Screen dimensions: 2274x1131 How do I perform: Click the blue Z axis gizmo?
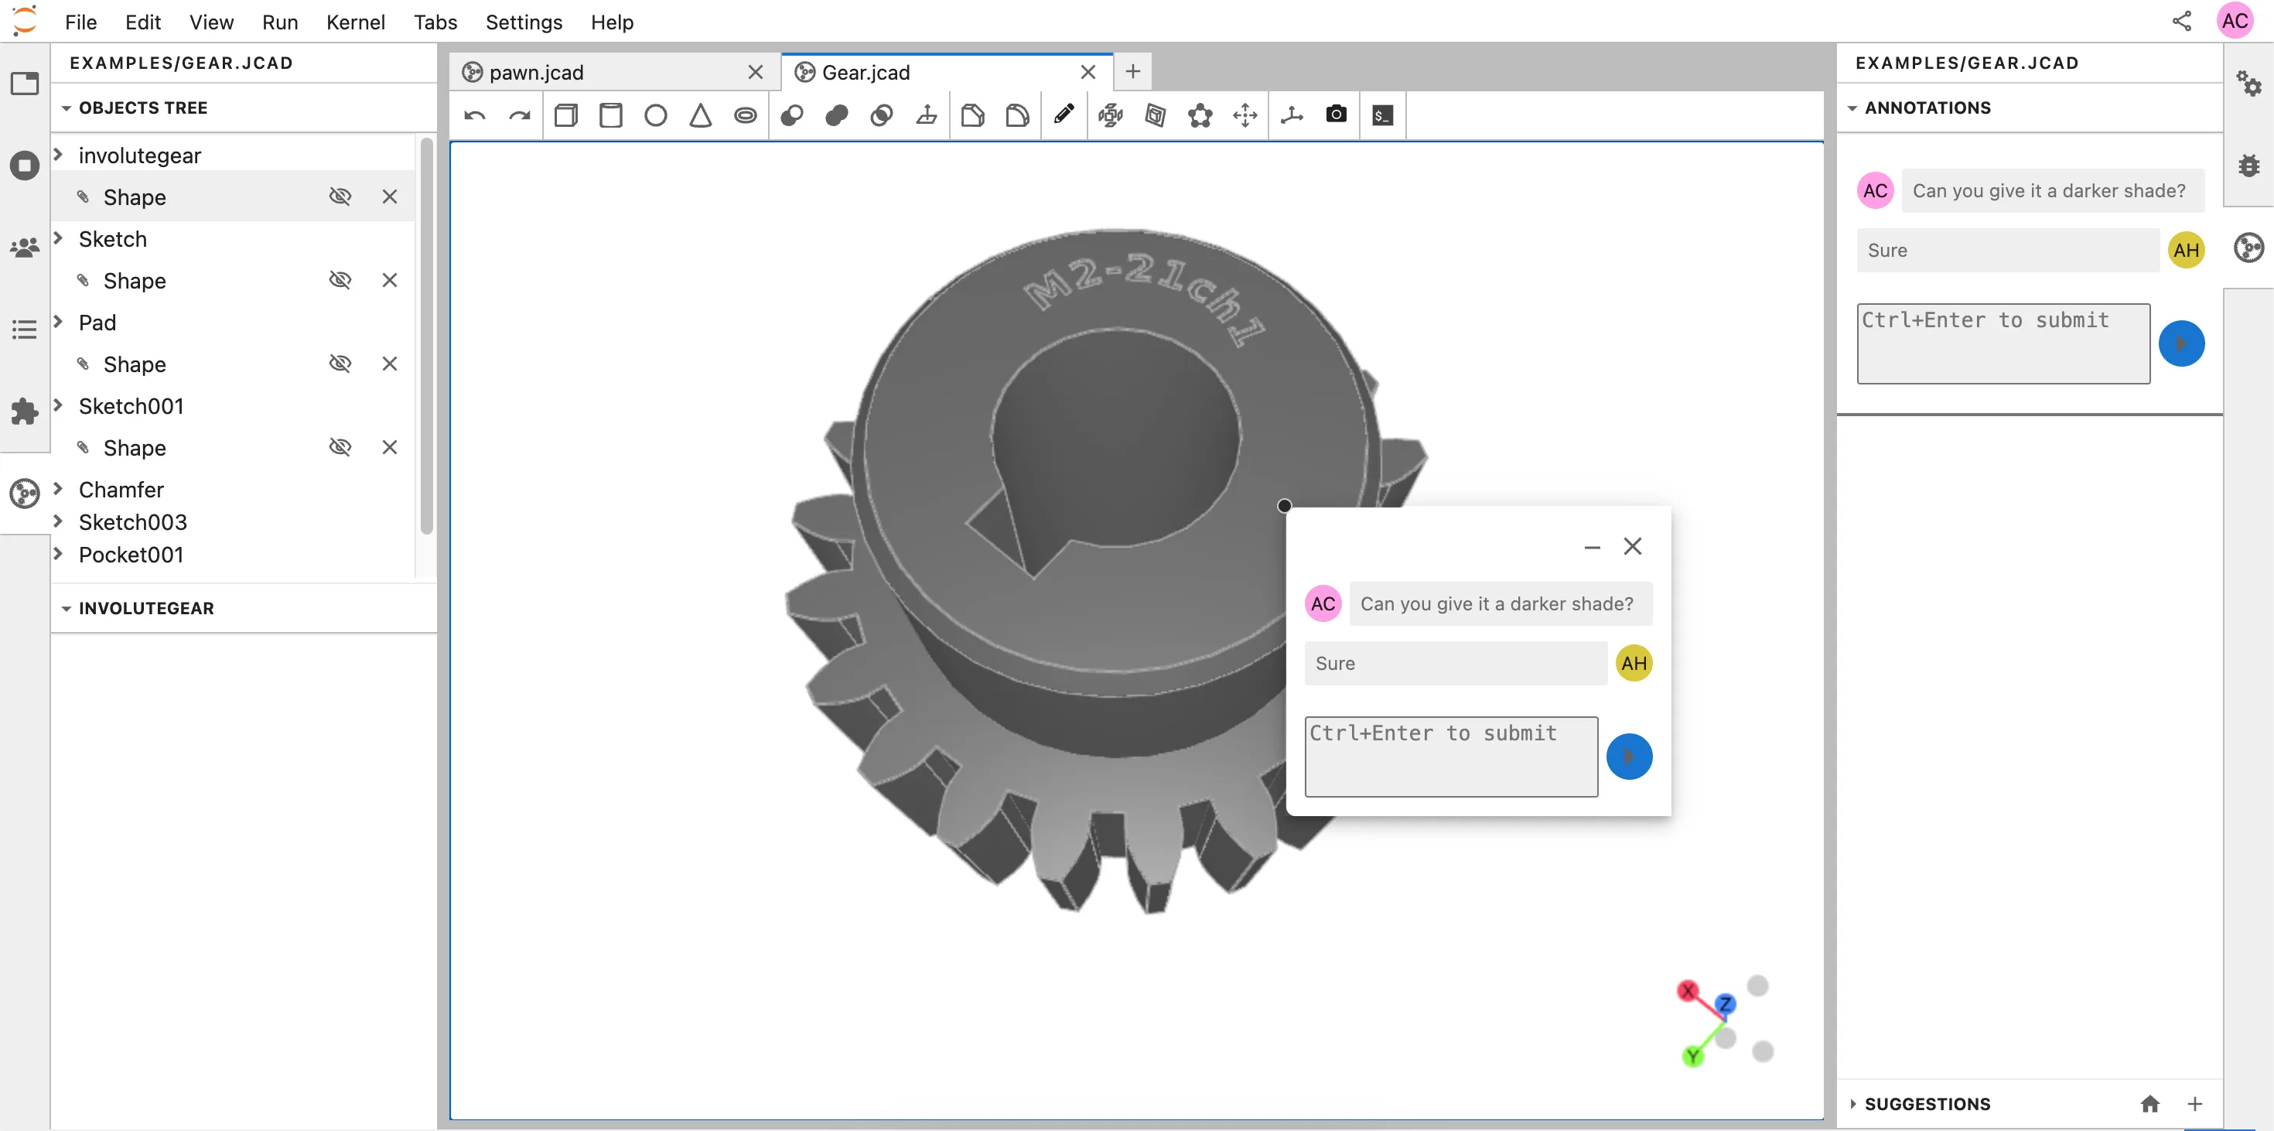(x=1725, y=1004)
